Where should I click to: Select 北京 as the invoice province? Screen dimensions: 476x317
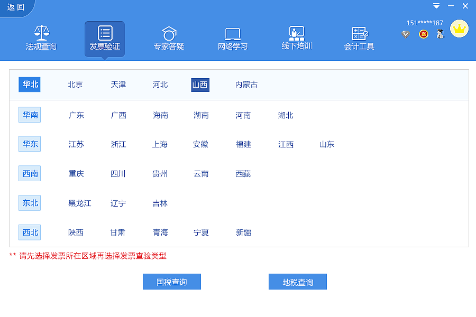click(75, 84)
